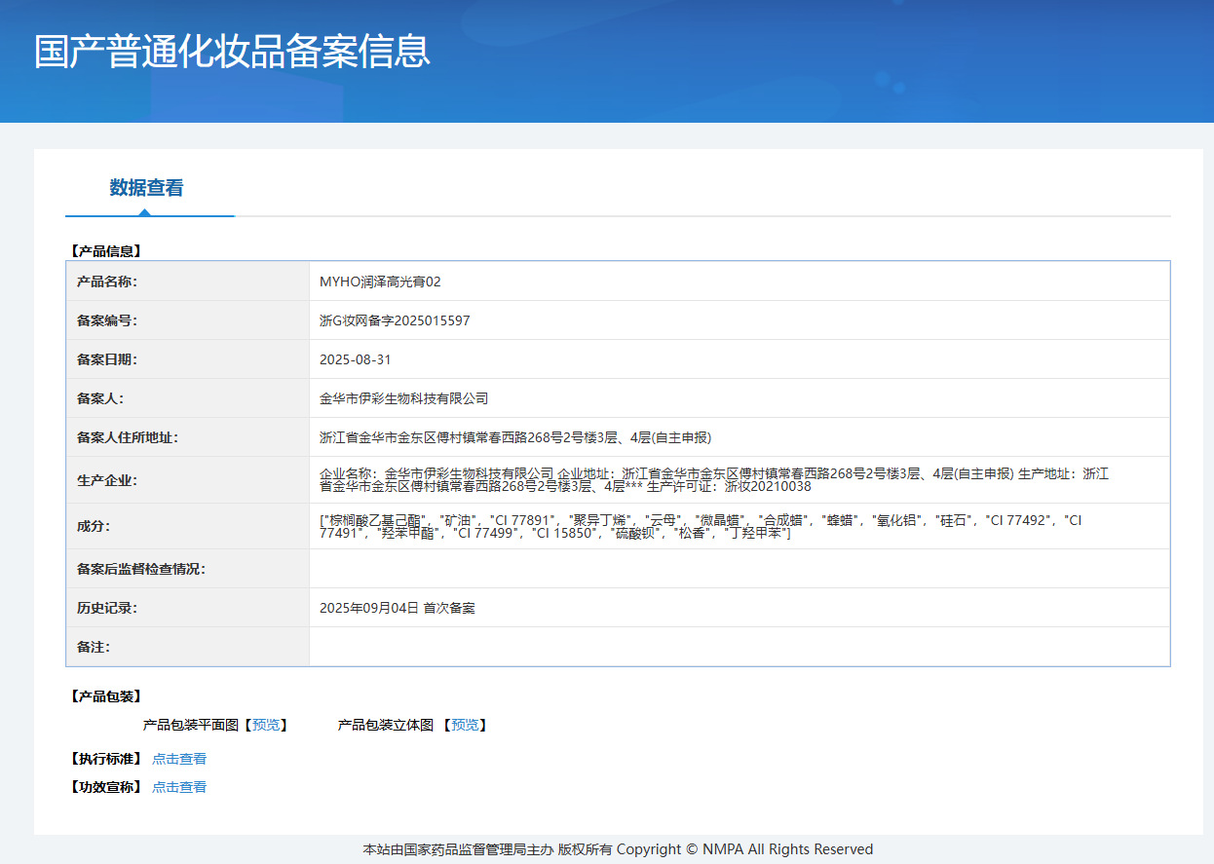Switch to the 数据查看 tab
Viewport: 1214px width, 864px height.
[x=146, y=188]
